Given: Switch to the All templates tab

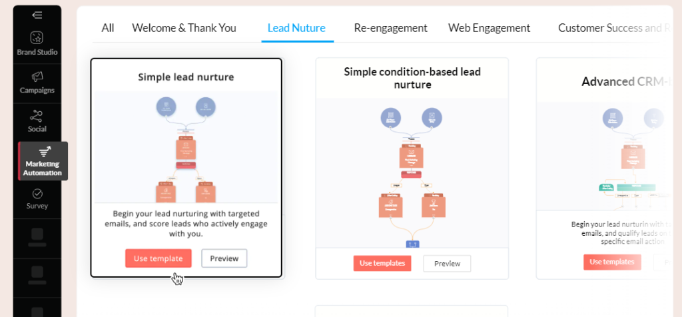Looking at the screenshot, I should 108,28.
